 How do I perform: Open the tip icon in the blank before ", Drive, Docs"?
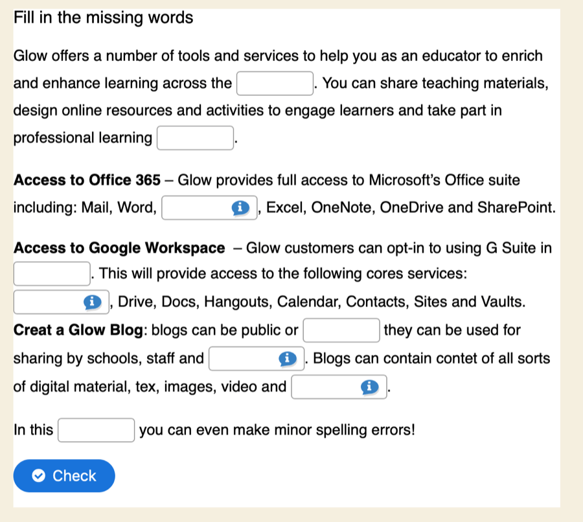coord(93,302)
